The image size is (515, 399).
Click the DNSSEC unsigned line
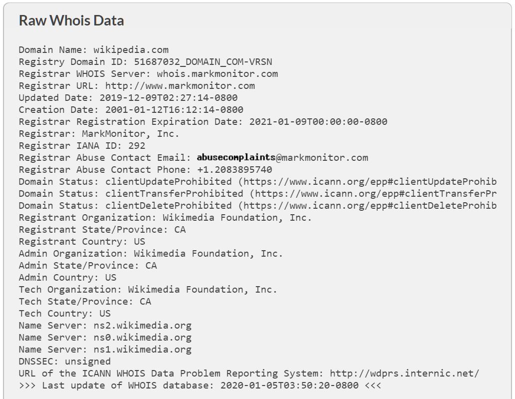(65, 362)
